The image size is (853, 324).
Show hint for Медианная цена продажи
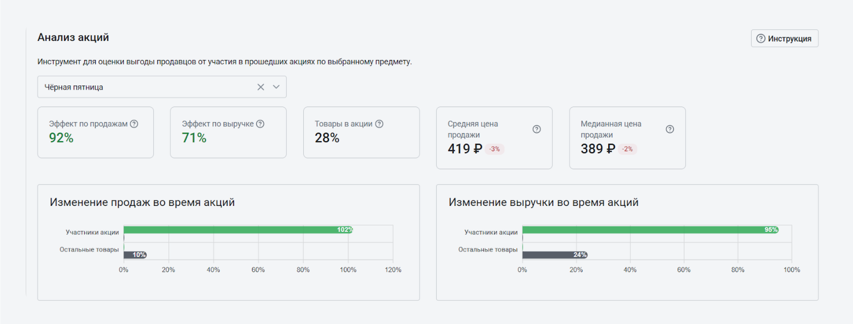pyautogui.click(x=670, y=129)
